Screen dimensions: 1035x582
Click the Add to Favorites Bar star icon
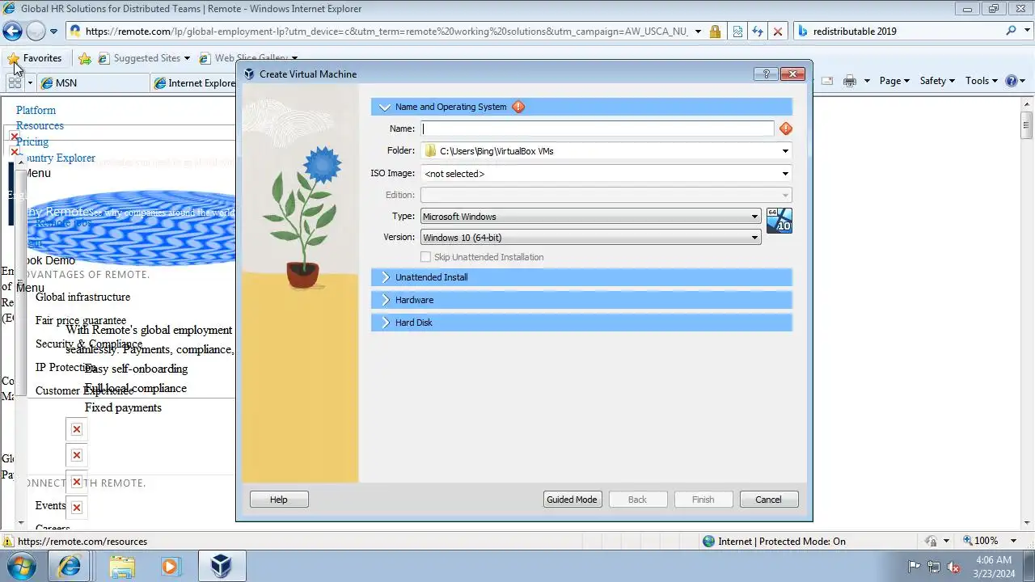(x=85, y=58)
